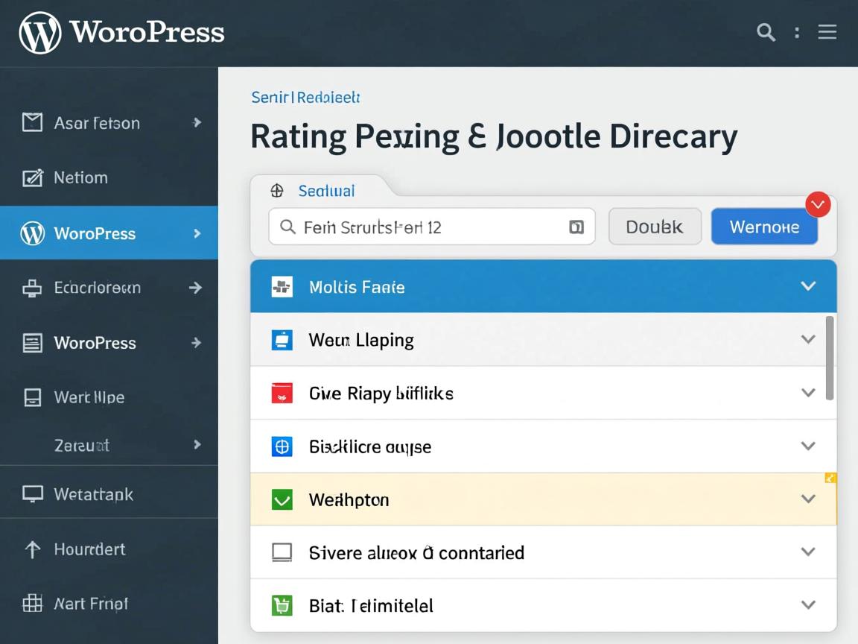The image size is (858, 644).
Task: Expand the Moltis Faaie row chevron
Action: click(x=808, y=286)
